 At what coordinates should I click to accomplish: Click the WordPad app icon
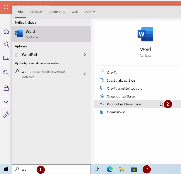coord(17,55)
